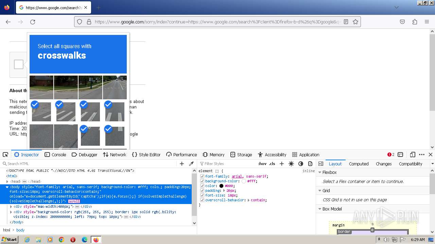Collapse the Grid section
This screenshot has height=244, width=435.
click(320, 190)
